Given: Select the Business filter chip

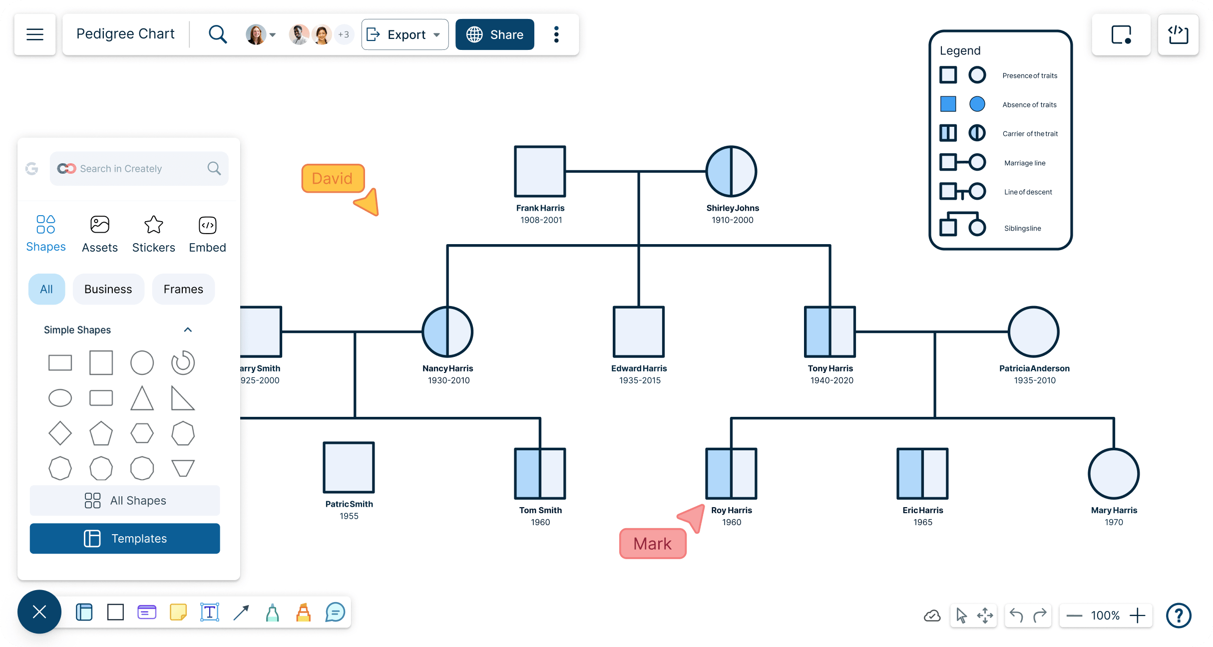Looking at the screenshot, I should click(x=108, y=289).
